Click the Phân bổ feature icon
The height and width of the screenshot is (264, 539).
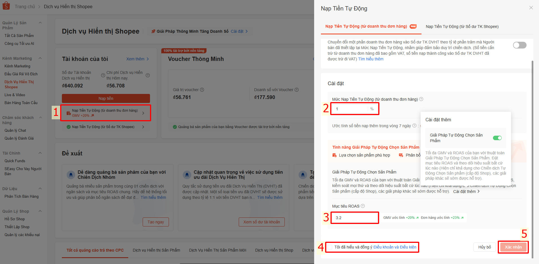pyautogui.click(x=401, y=155)
